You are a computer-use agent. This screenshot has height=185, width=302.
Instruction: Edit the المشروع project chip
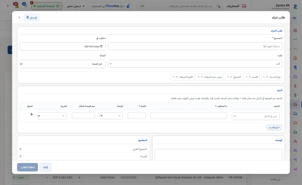point(234,77)
